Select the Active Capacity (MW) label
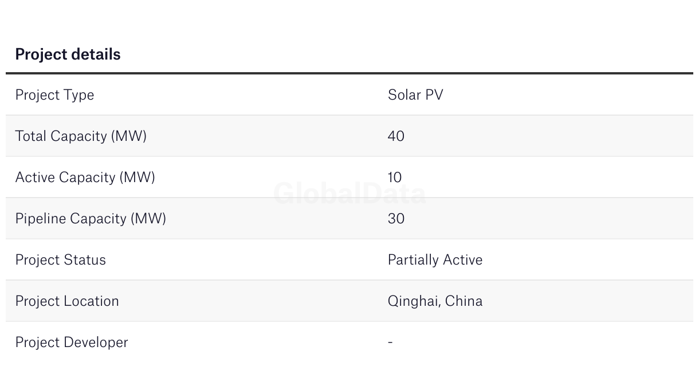The image size is (699, 386). tap(85, 178)
